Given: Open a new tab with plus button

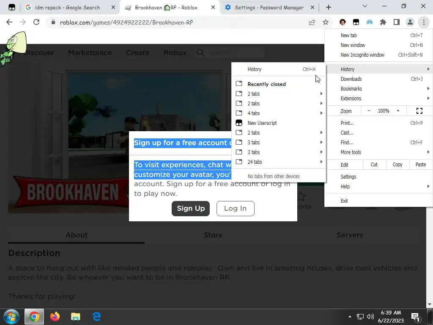Looking at the screenshot, I should pyautogui.click(x=328, y=8).
